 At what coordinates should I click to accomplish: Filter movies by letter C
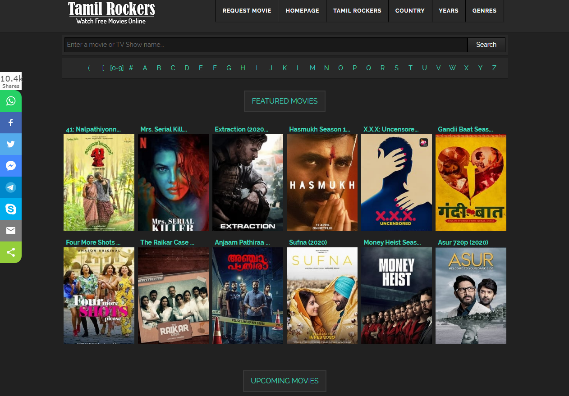click(173, 68)
